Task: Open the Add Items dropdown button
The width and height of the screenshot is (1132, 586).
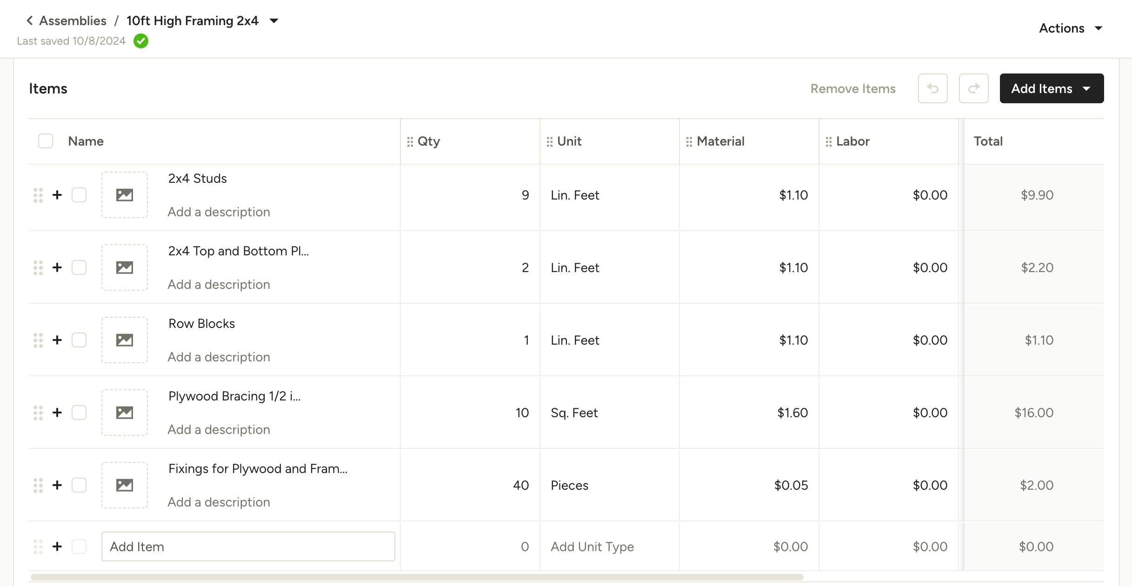Action: (1052, 88)
